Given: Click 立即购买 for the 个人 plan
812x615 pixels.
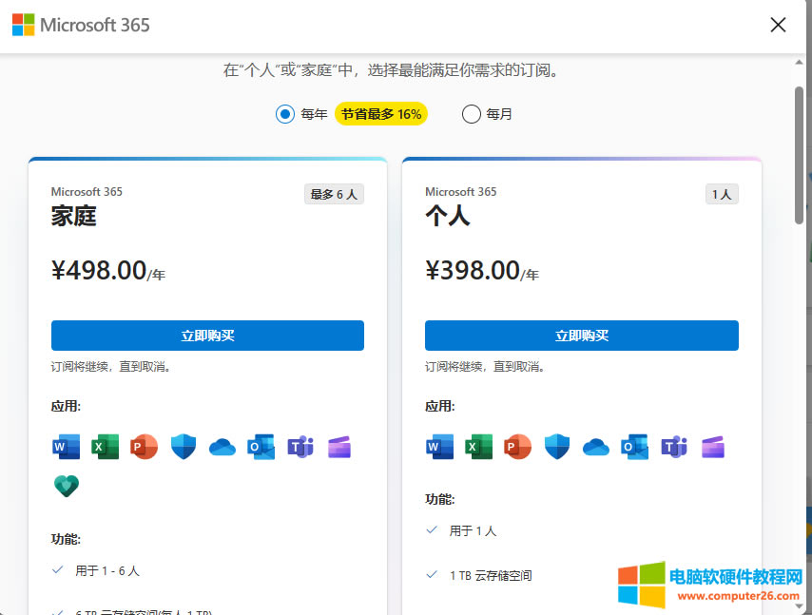Looking at the screenshot, I should pyautogui.click(x=581, y=336).
